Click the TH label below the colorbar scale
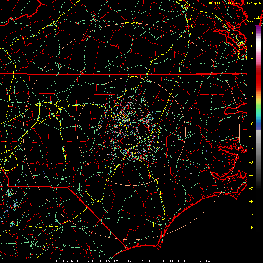263x263 pixels. click(251, 228)
